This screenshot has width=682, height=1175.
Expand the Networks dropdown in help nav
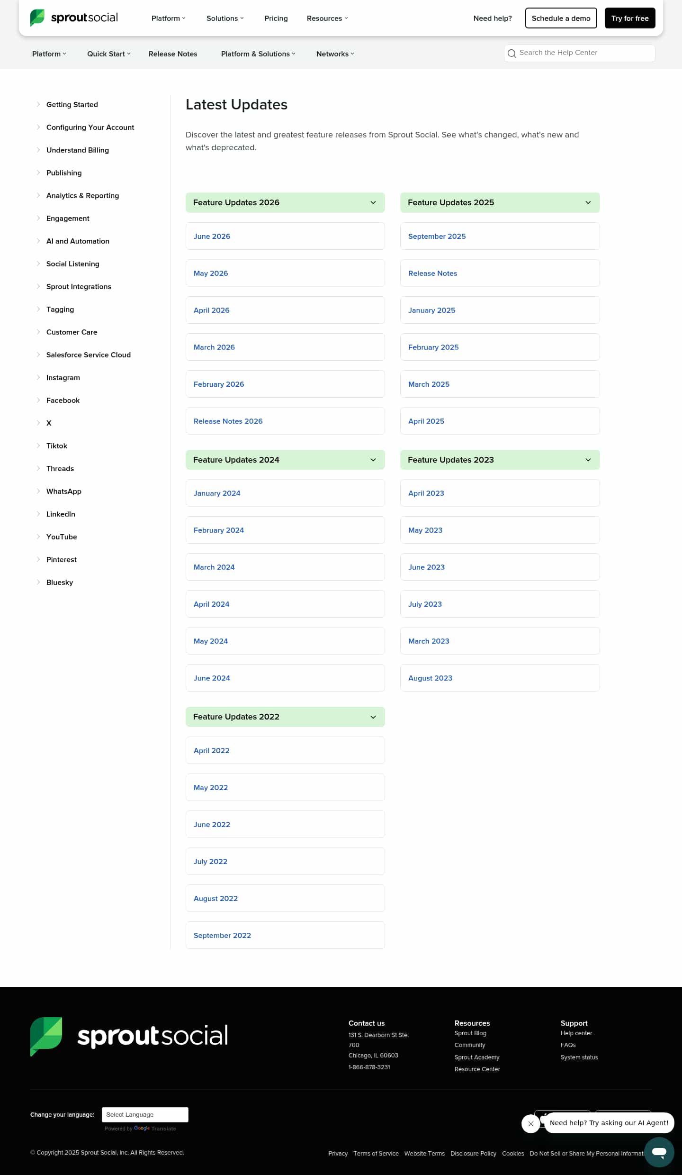pos(335,54)
